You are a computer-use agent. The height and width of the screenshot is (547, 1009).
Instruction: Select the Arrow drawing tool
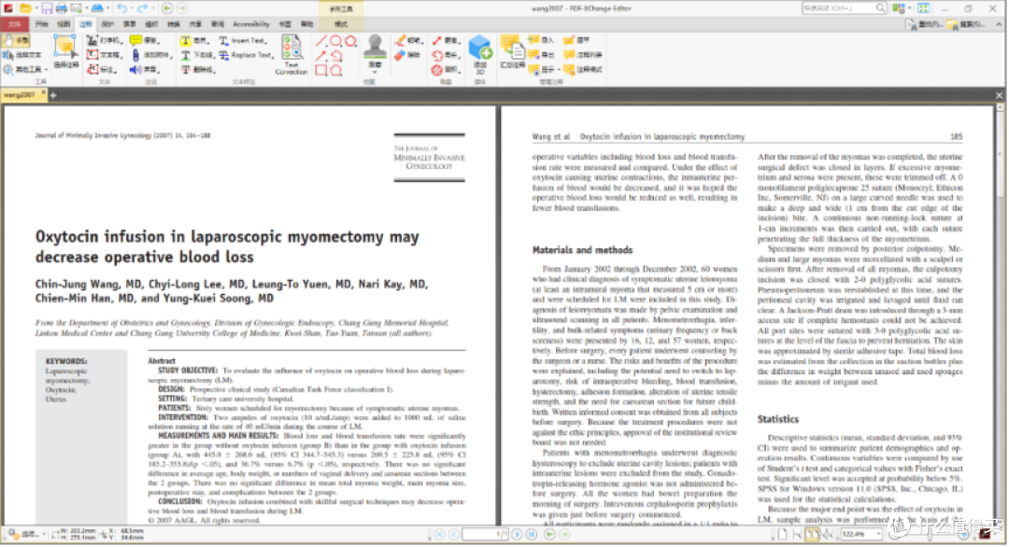320,56
